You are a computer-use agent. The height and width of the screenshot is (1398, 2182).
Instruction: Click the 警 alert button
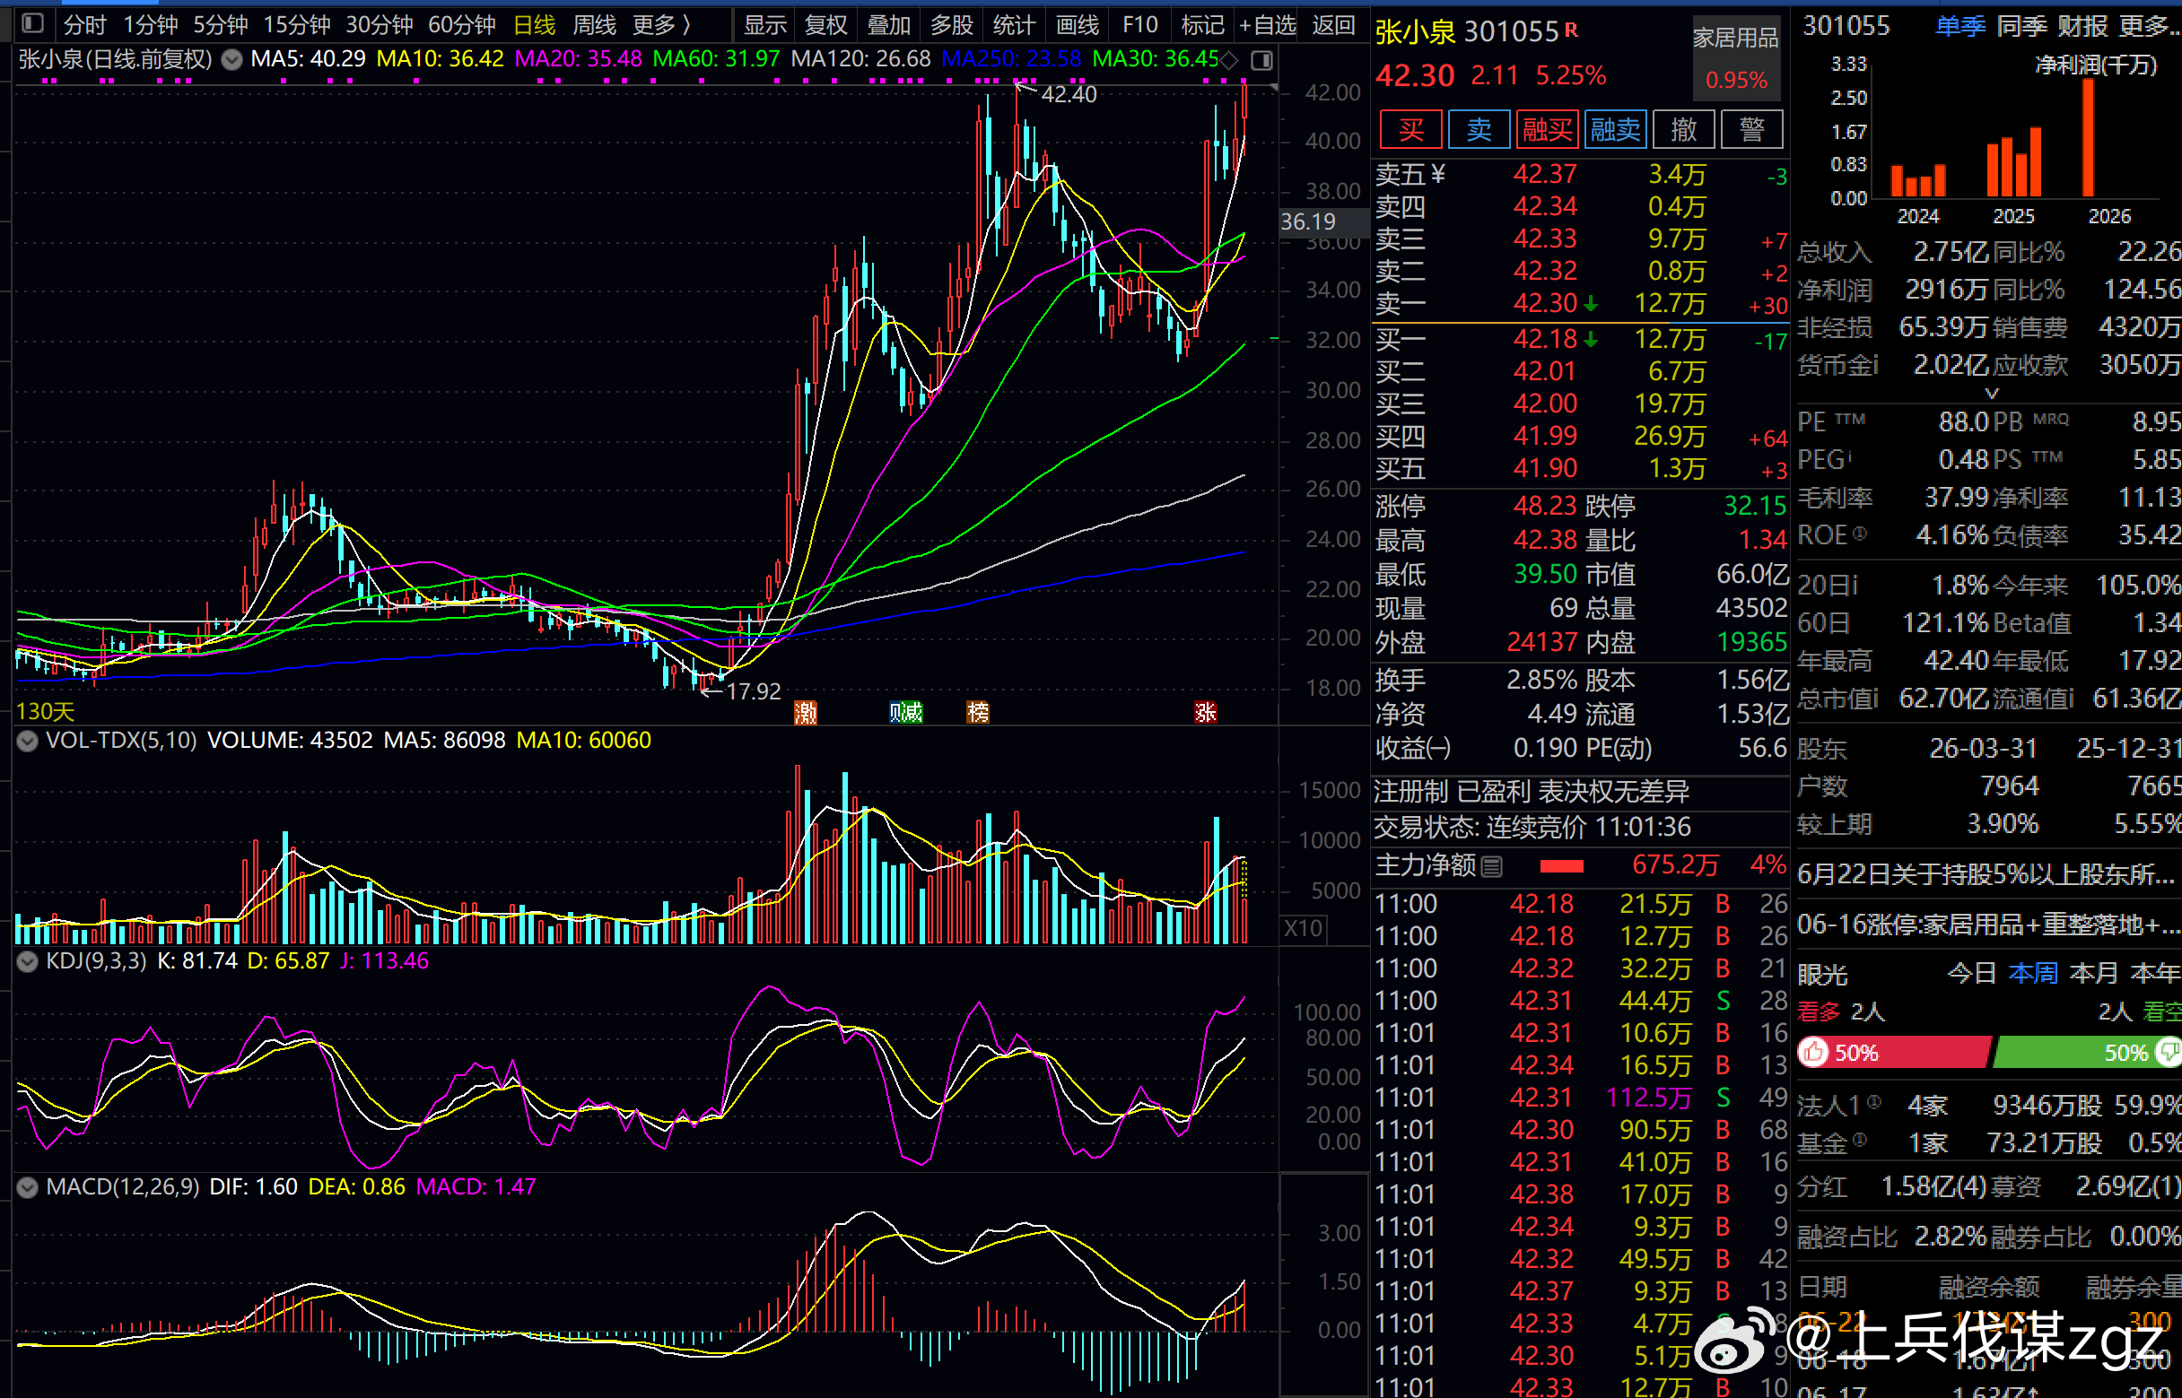point(1751,129)
